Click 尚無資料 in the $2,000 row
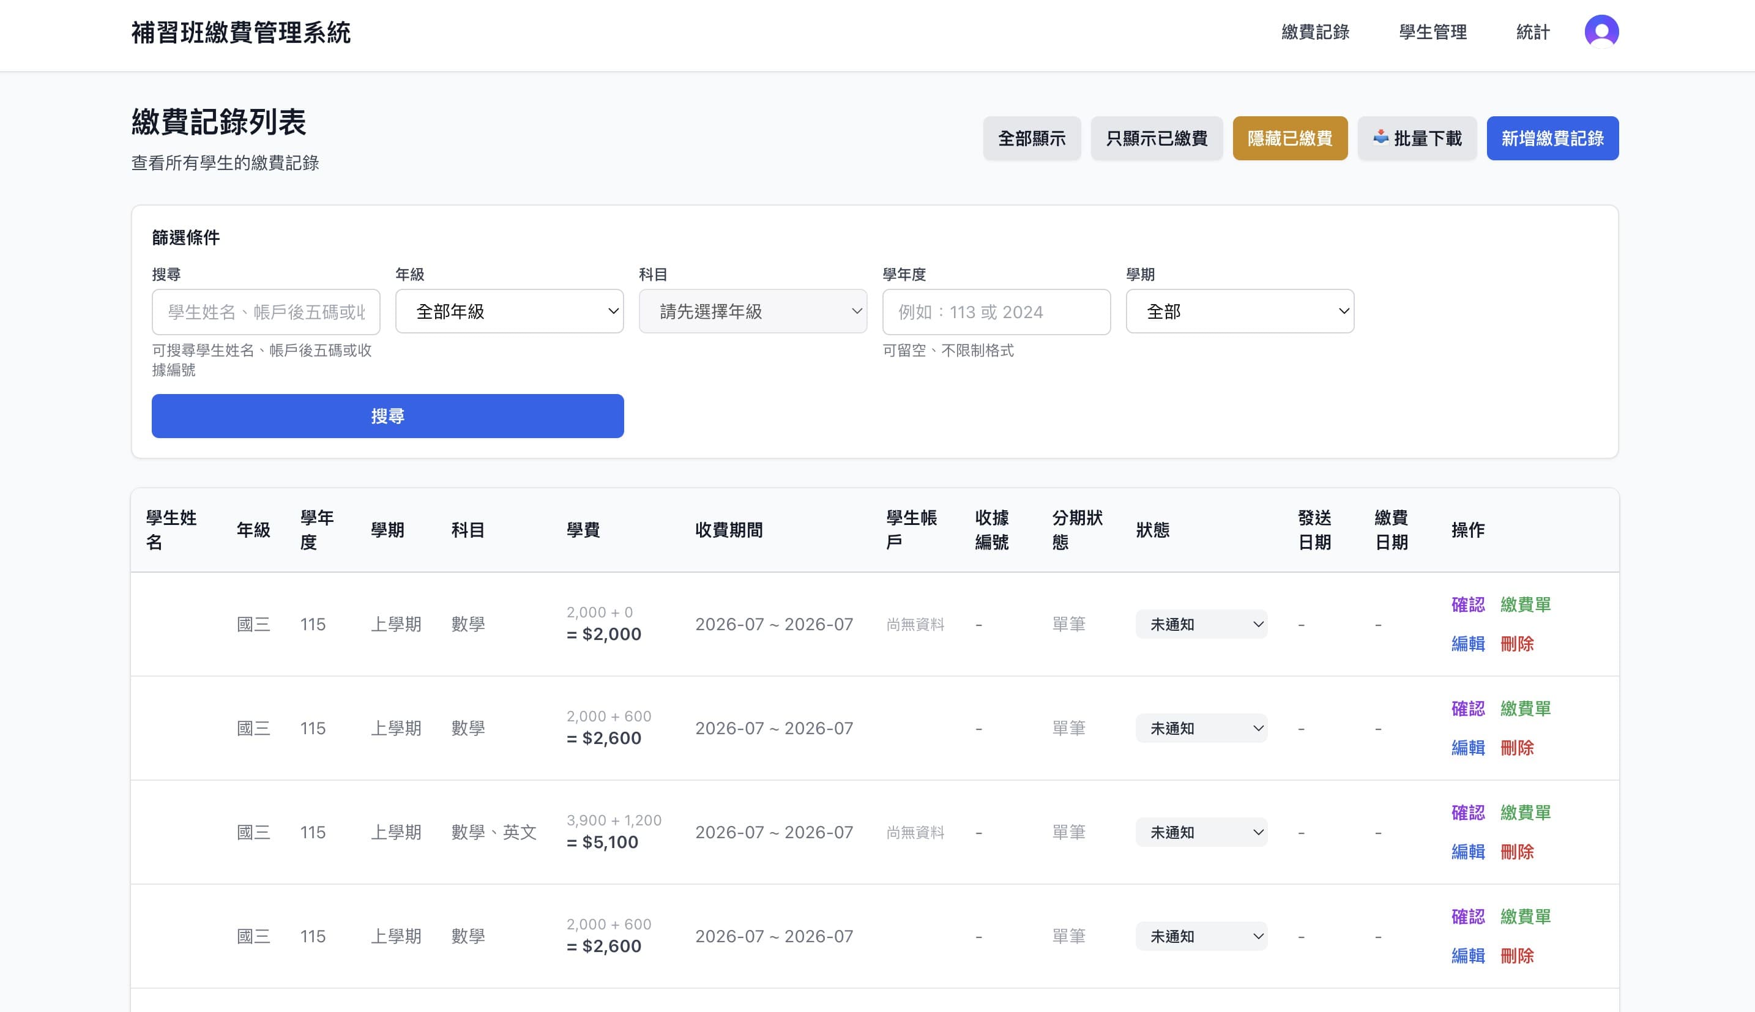 (x=915, y=624)
